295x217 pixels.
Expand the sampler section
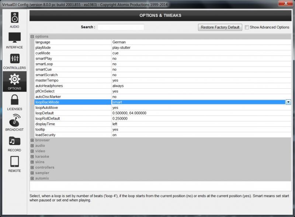[x=32, y=173]
